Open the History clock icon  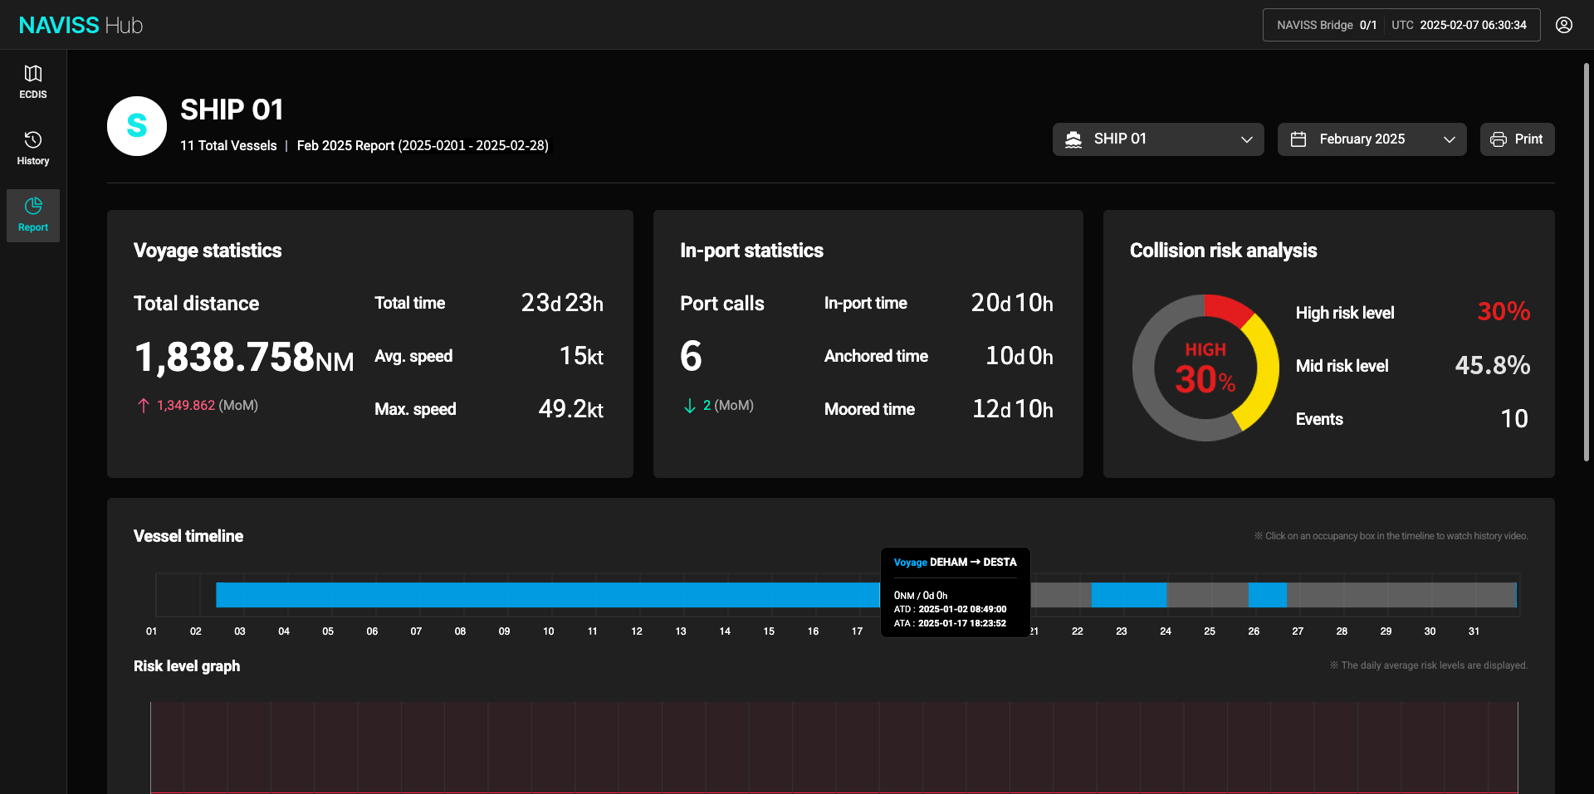coord(33,139)
